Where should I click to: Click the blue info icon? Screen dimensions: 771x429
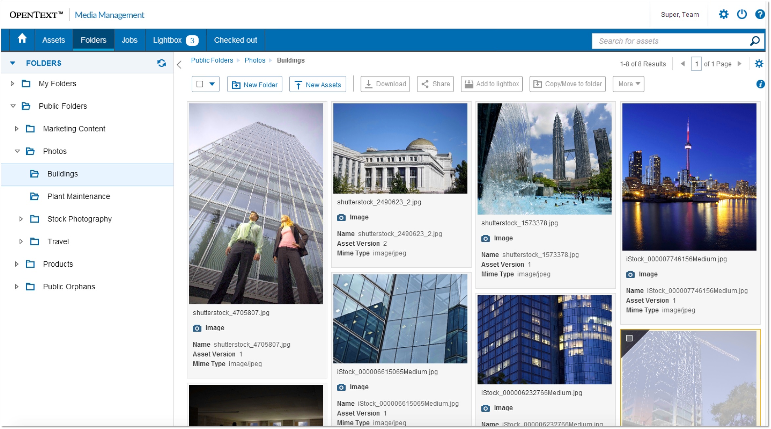[760, 84]
